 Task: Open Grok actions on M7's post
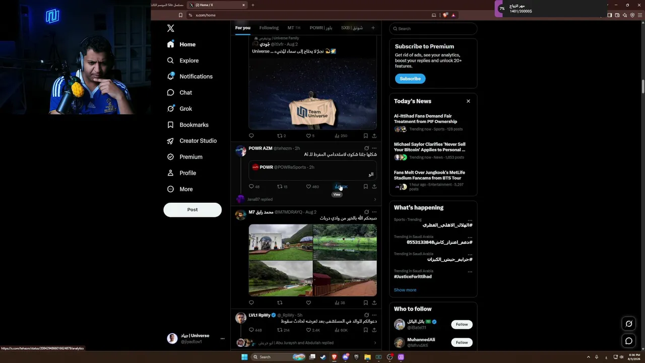coord(366,212)
